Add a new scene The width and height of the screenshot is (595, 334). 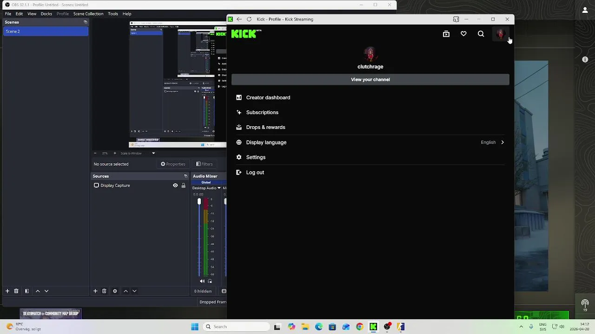[x=7, y=291]
